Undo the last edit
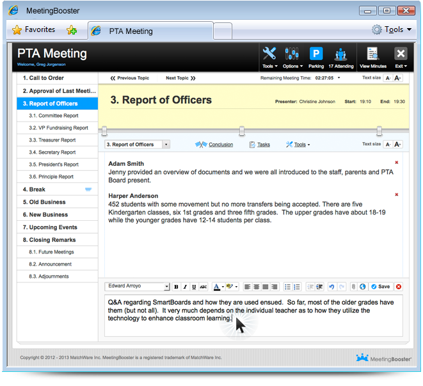423x386 pixels. pos(331,287)
